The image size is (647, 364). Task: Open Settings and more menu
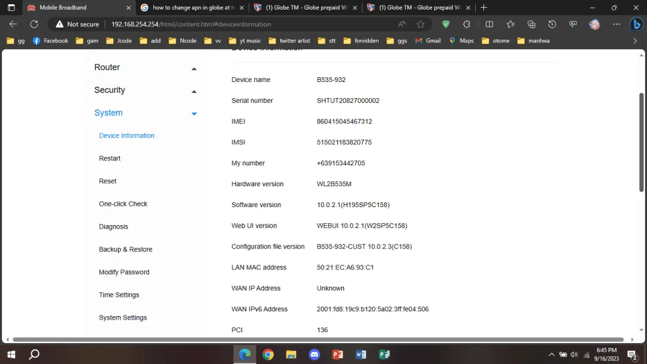[616, 25]
